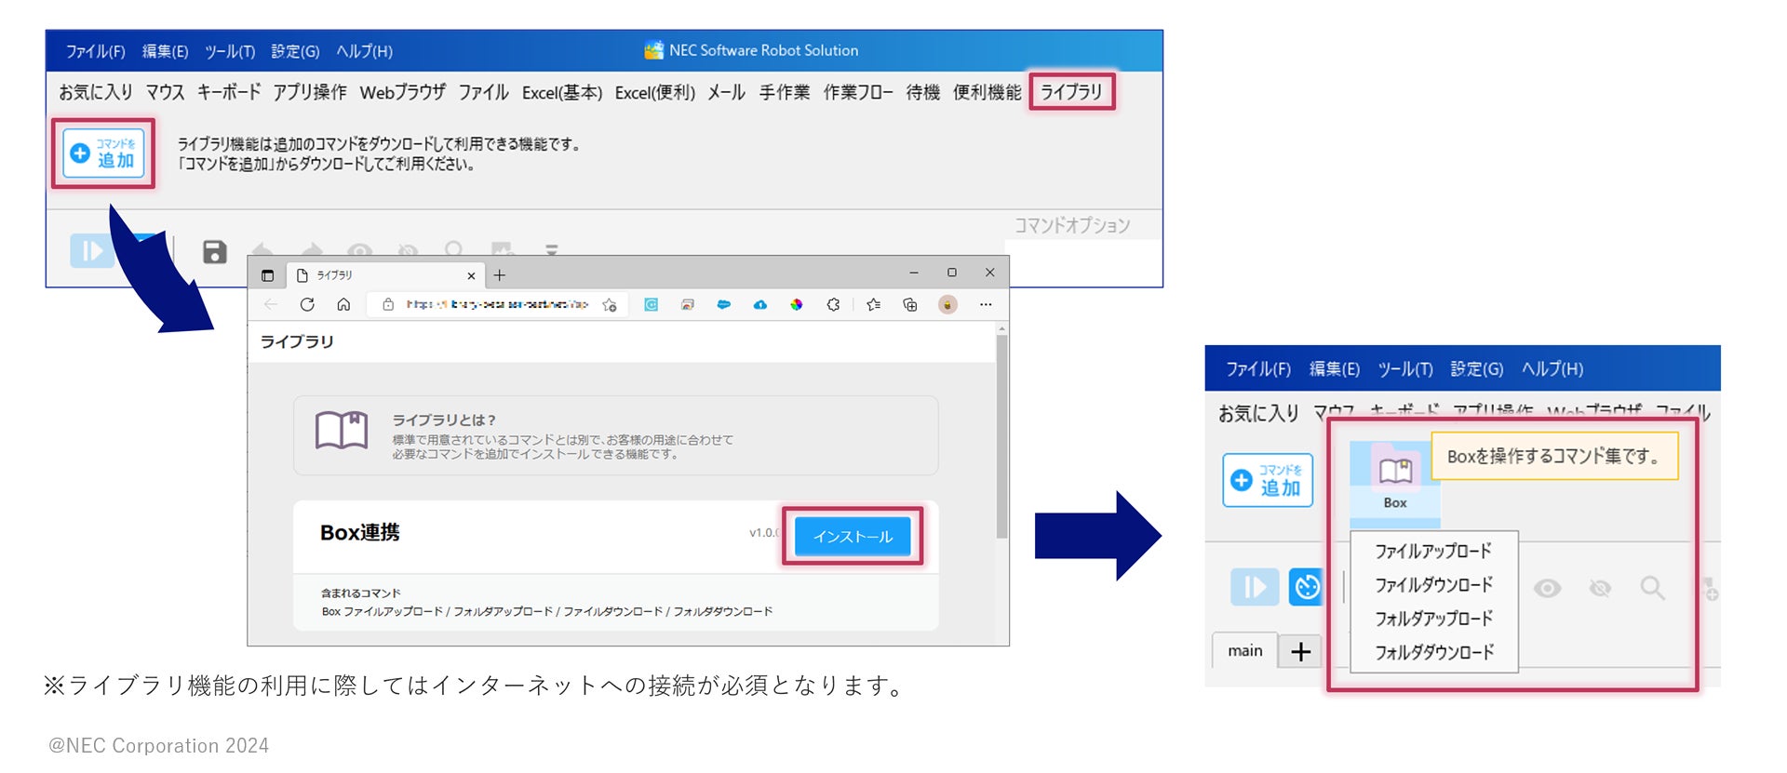Choose ファイルダウンロード from the Box menu
Screen dimensions: 1787x773
(x=1433, y=585)
